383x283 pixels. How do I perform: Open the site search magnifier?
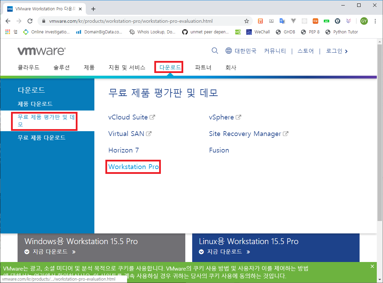pos(215,51)
